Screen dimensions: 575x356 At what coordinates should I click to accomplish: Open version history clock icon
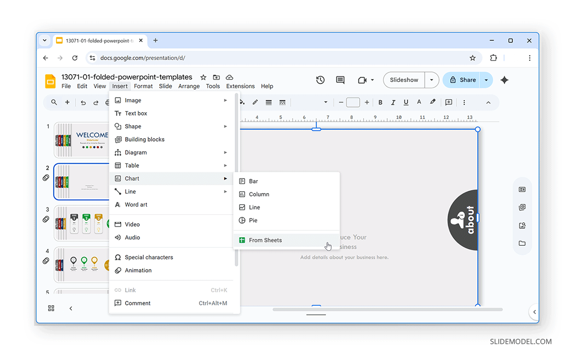tap(320, 80)
